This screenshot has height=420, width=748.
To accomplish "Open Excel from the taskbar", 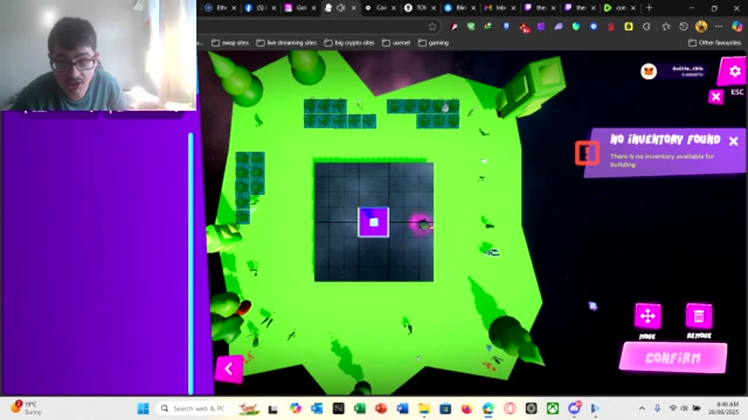I will pyautogui.click(x=359, y=408).
